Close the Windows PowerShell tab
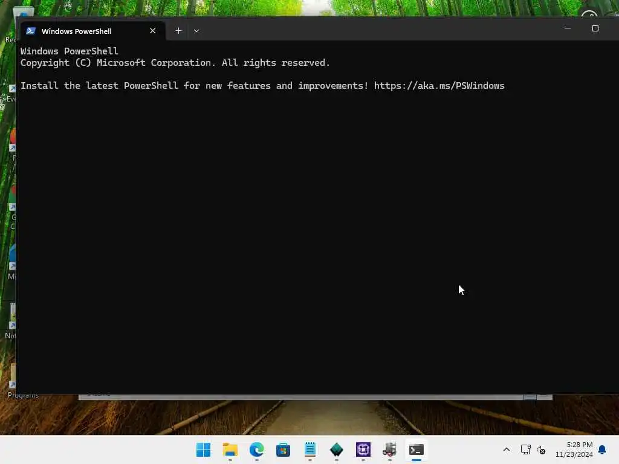The width and height of the screenshot is (619, 464). (x=153, y=31)
